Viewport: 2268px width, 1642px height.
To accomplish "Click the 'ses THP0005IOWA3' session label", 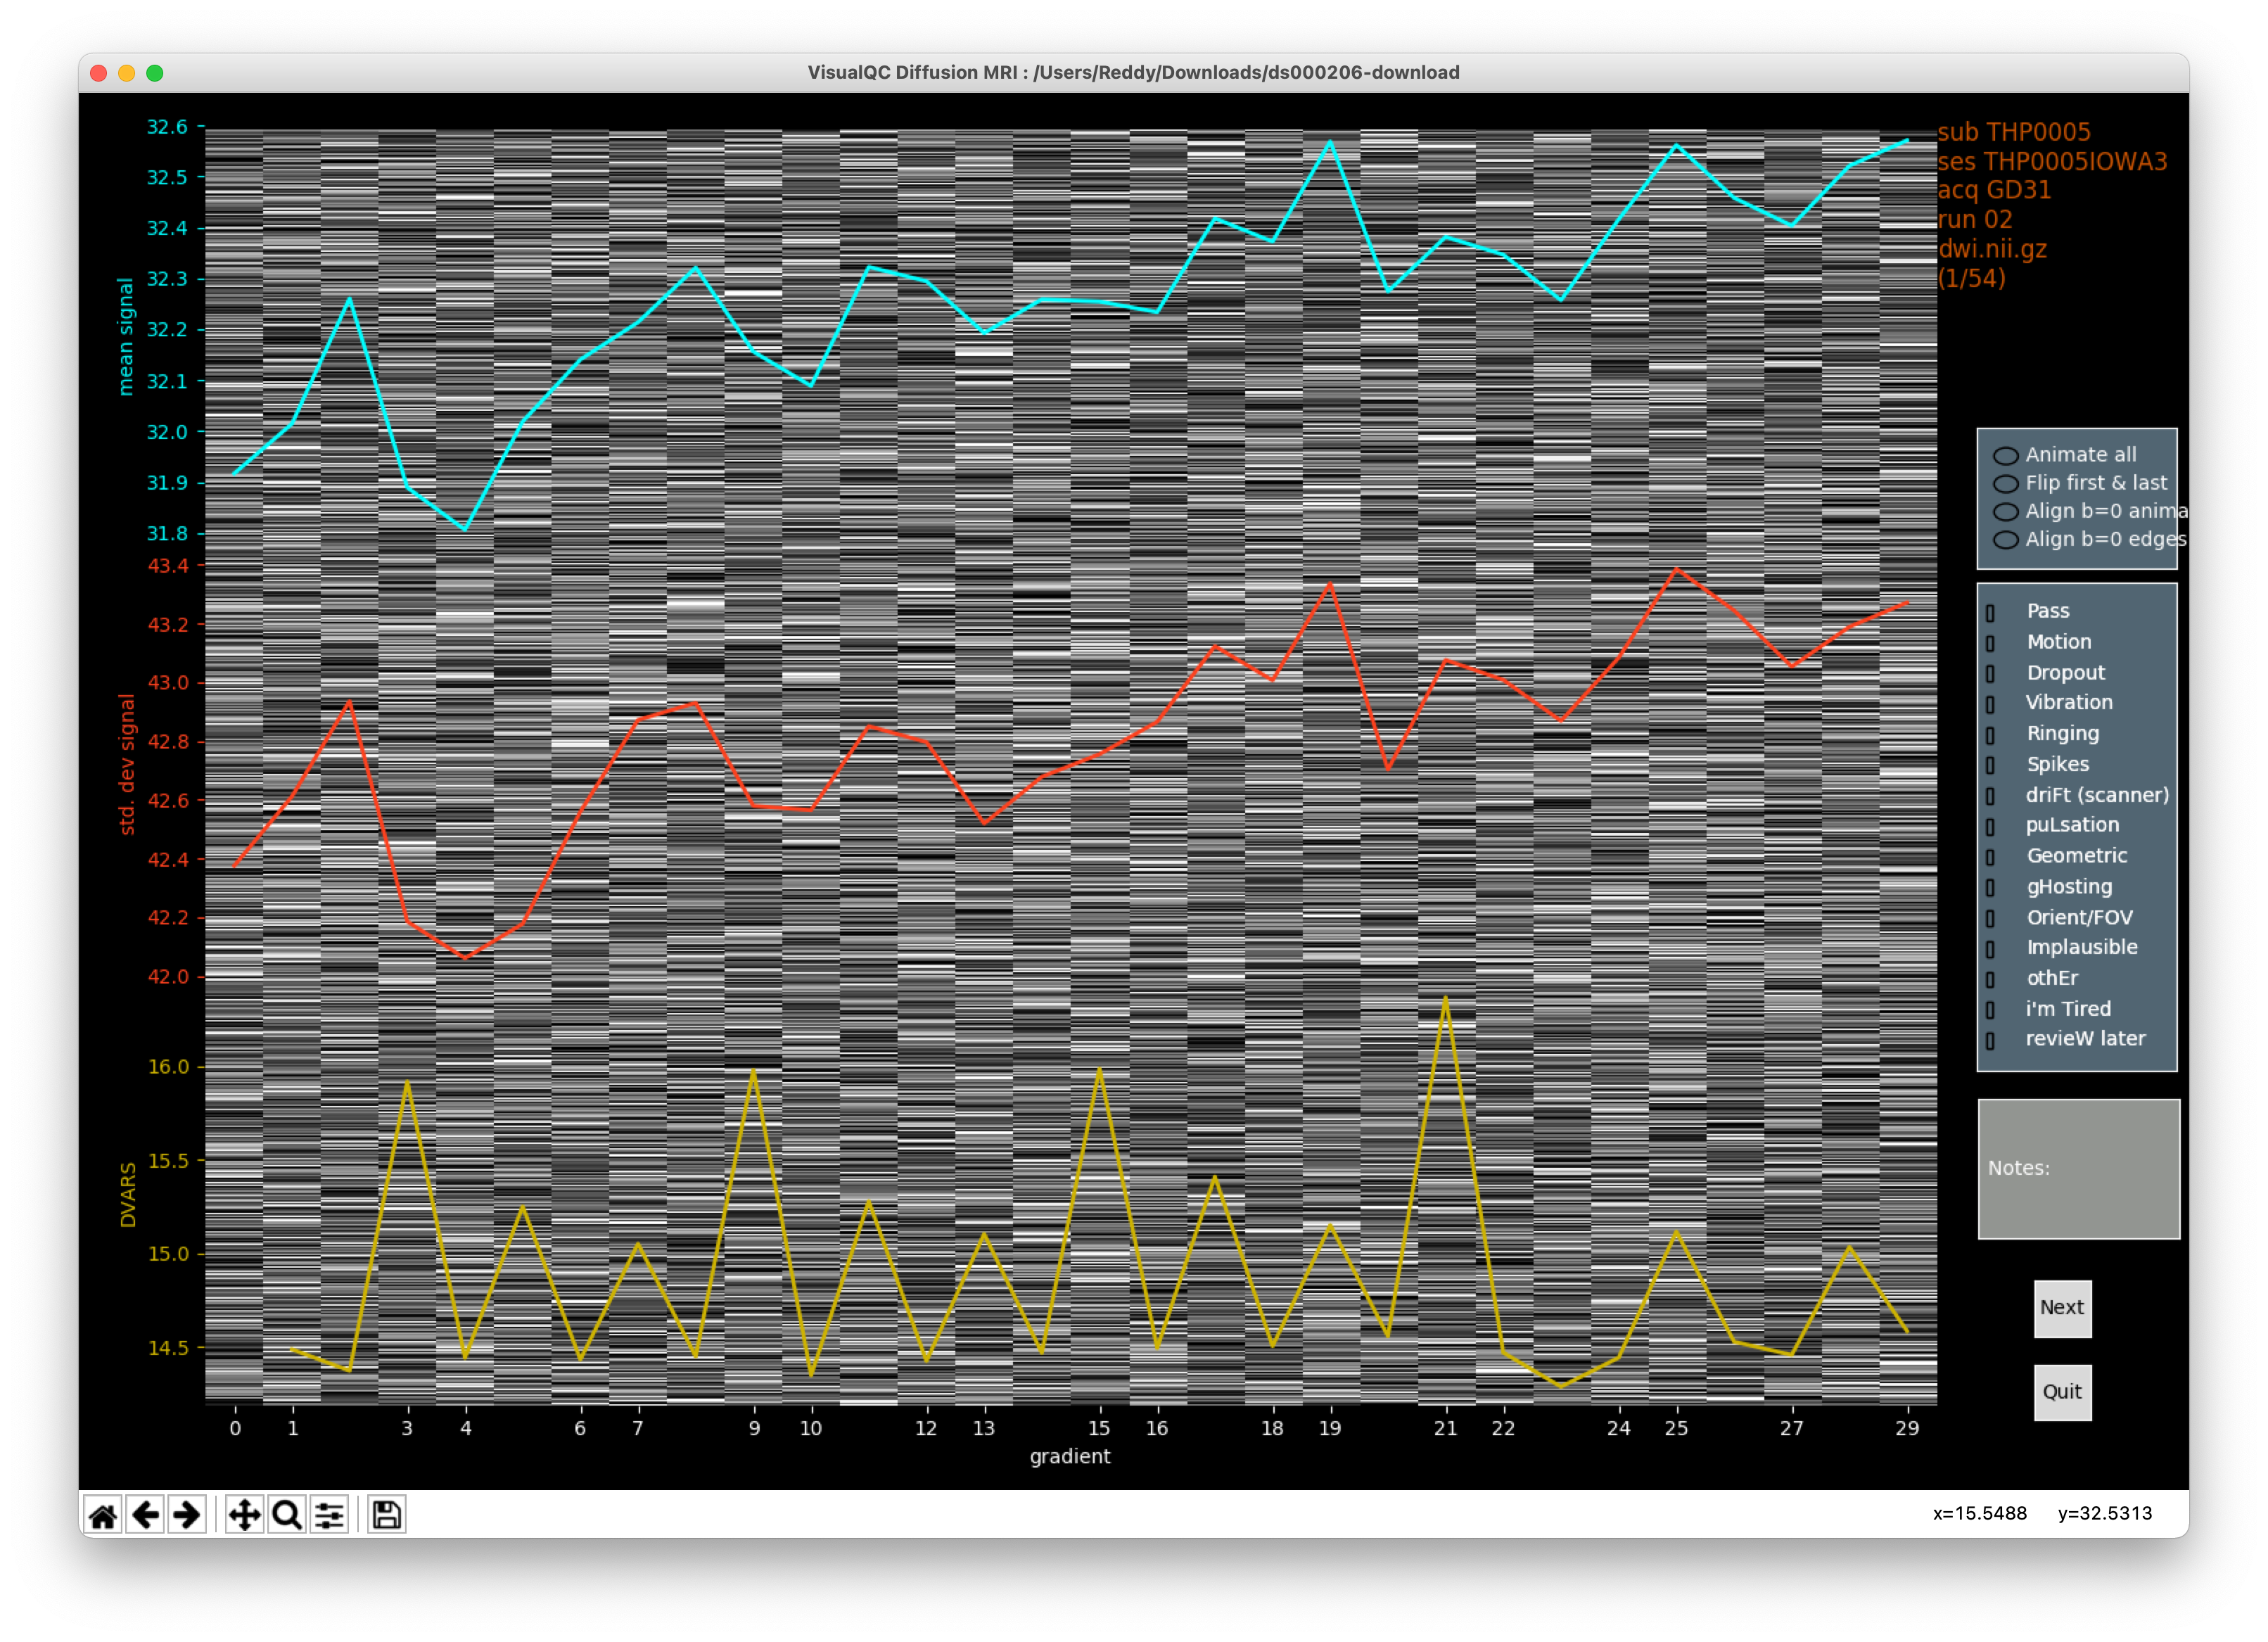I will 2052,161.
